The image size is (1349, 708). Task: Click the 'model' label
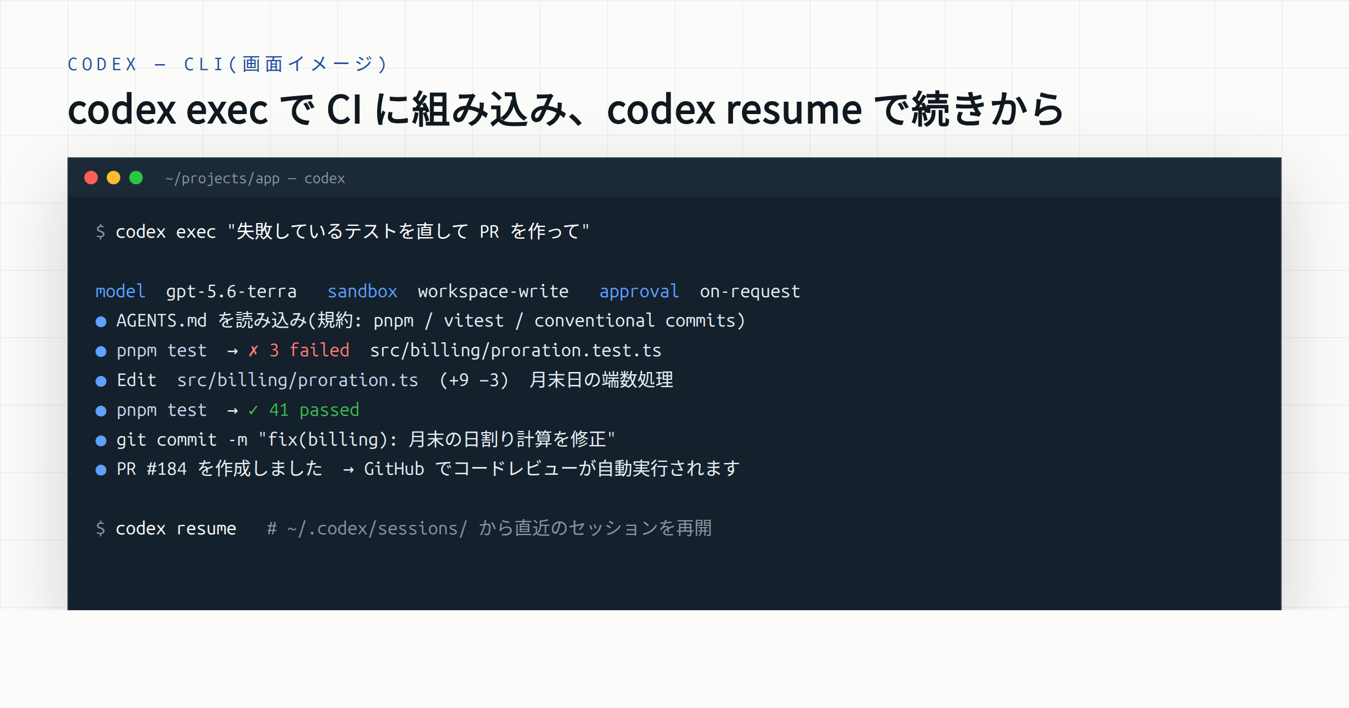(x=120, y=291)
